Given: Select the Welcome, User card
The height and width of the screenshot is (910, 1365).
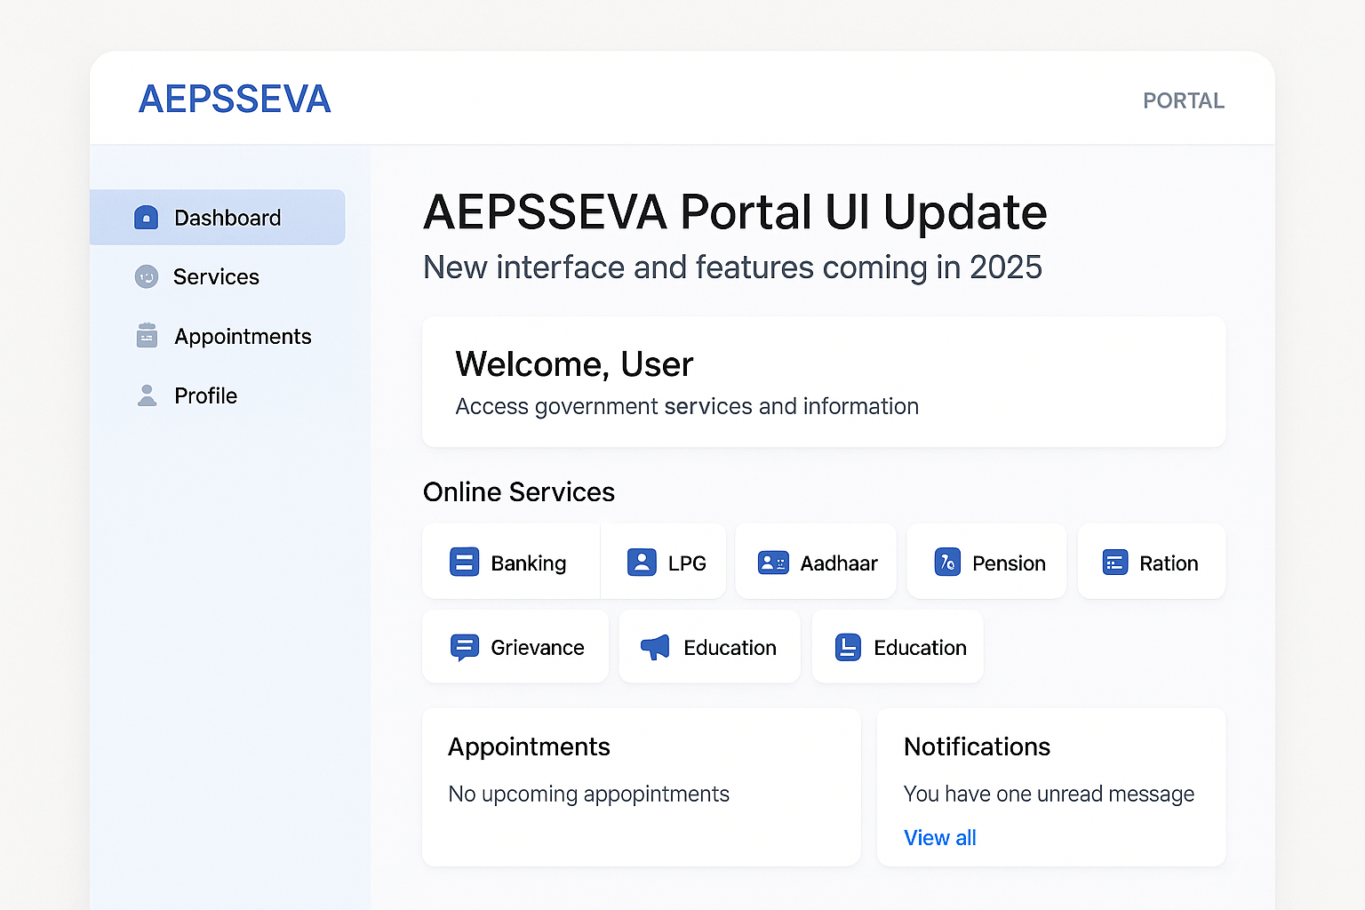Looking at the screenshot, I should [823, 382].
